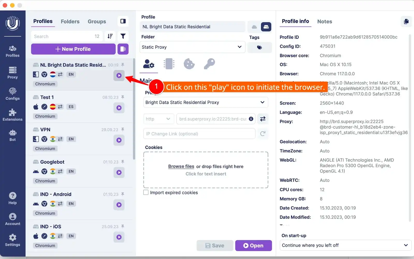Open Account in sidebar
The width and height of the screenshot is (414, 259).
click(x=12, y=219)
